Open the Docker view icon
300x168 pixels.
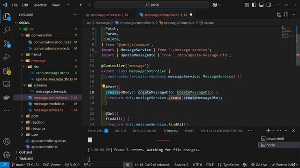click(x=7, y=98)
